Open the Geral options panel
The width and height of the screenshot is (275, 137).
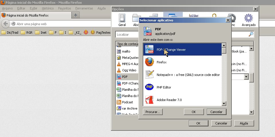click(122, 20)
